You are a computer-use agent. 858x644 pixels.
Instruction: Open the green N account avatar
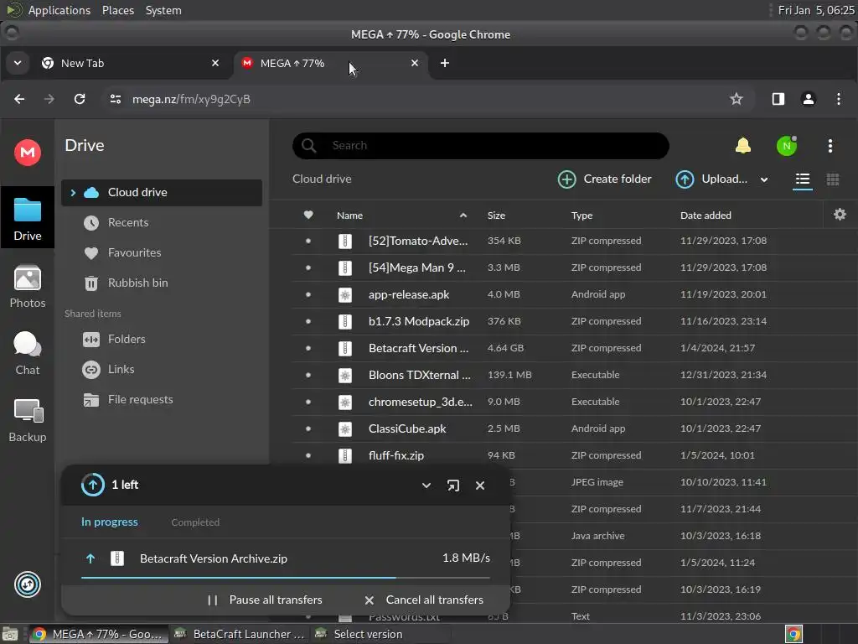pos(786,146)
